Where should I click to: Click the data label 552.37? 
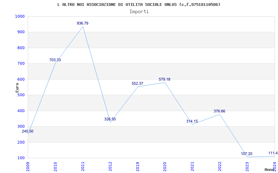[x=137, y=84]
